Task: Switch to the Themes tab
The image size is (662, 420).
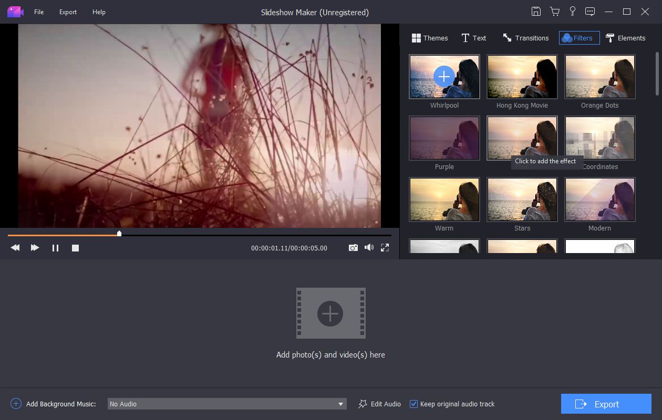Action: [430, 38]
